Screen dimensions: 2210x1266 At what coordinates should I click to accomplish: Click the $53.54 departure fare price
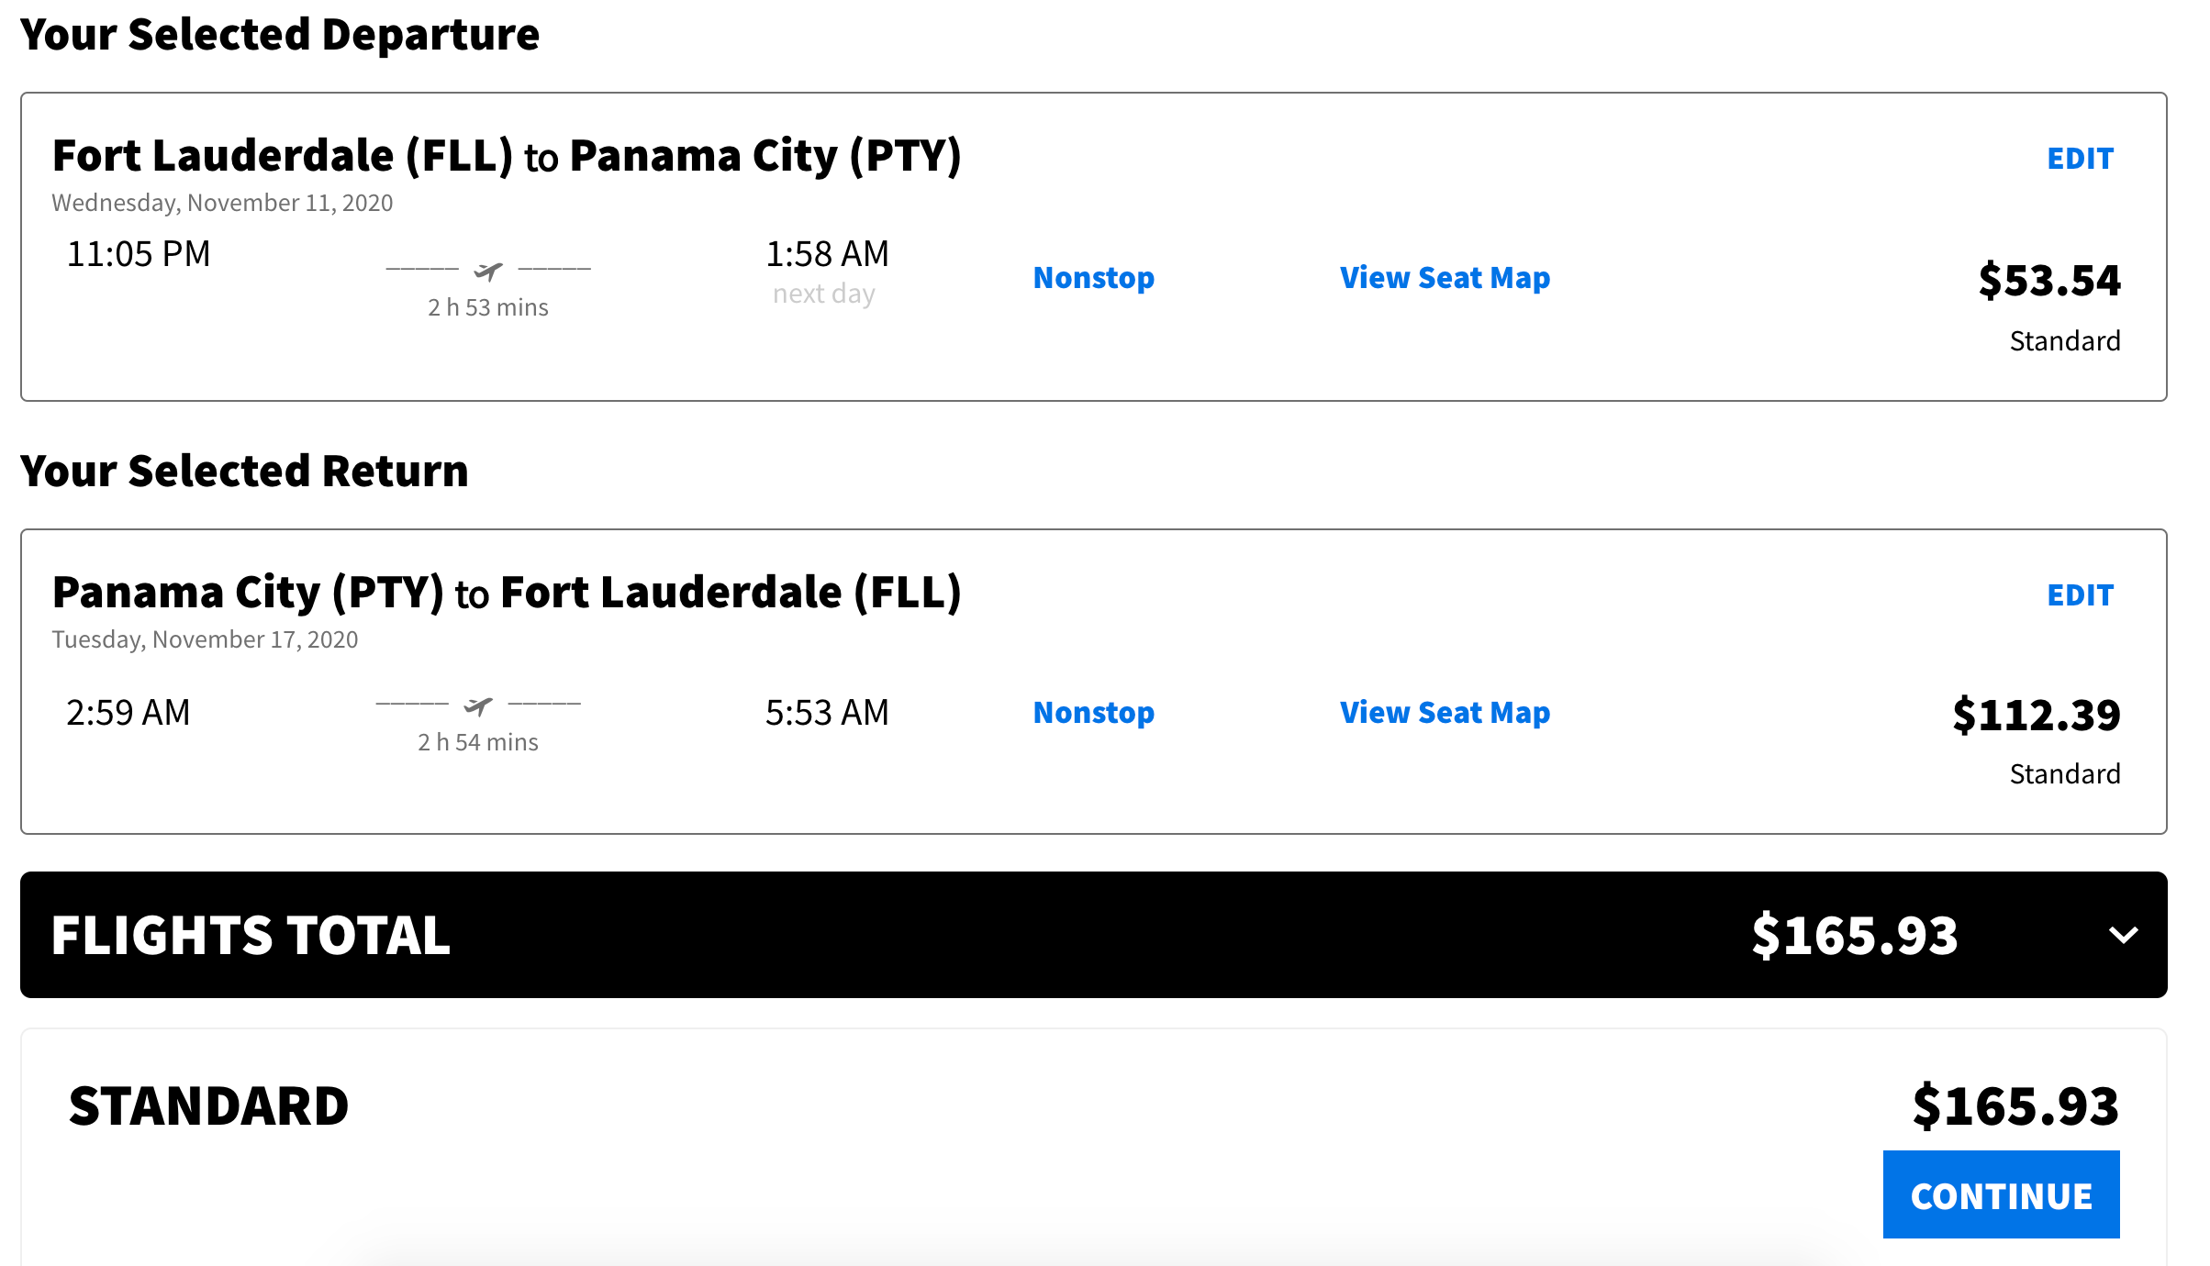pos(2048,280)
